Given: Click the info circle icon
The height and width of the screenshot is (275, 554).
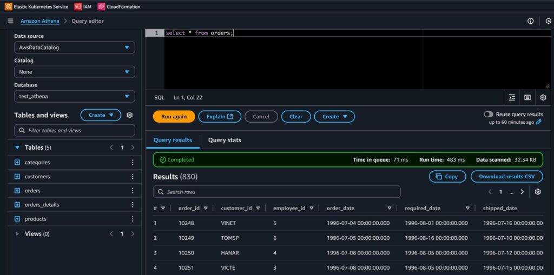Looking at the screenshot, I should click(x=530, y=21).
